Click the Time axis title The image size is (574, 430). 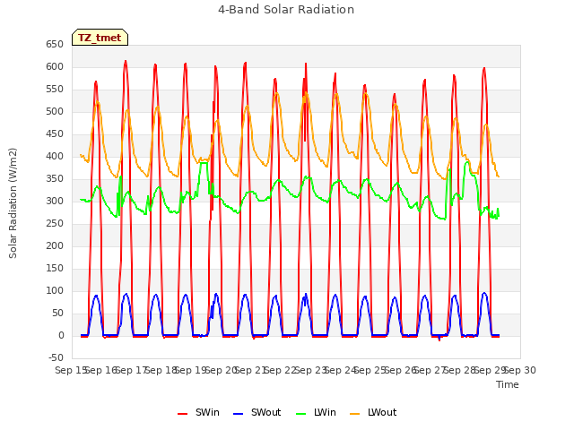click(x=508, y=384)
